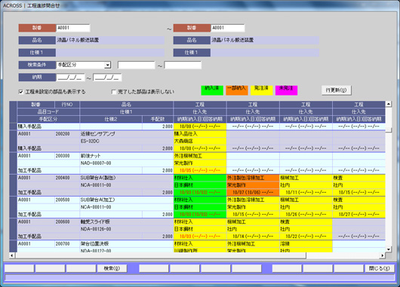Click the 閉じる(X) button
The image size is (400, 287).
[380, 268]
